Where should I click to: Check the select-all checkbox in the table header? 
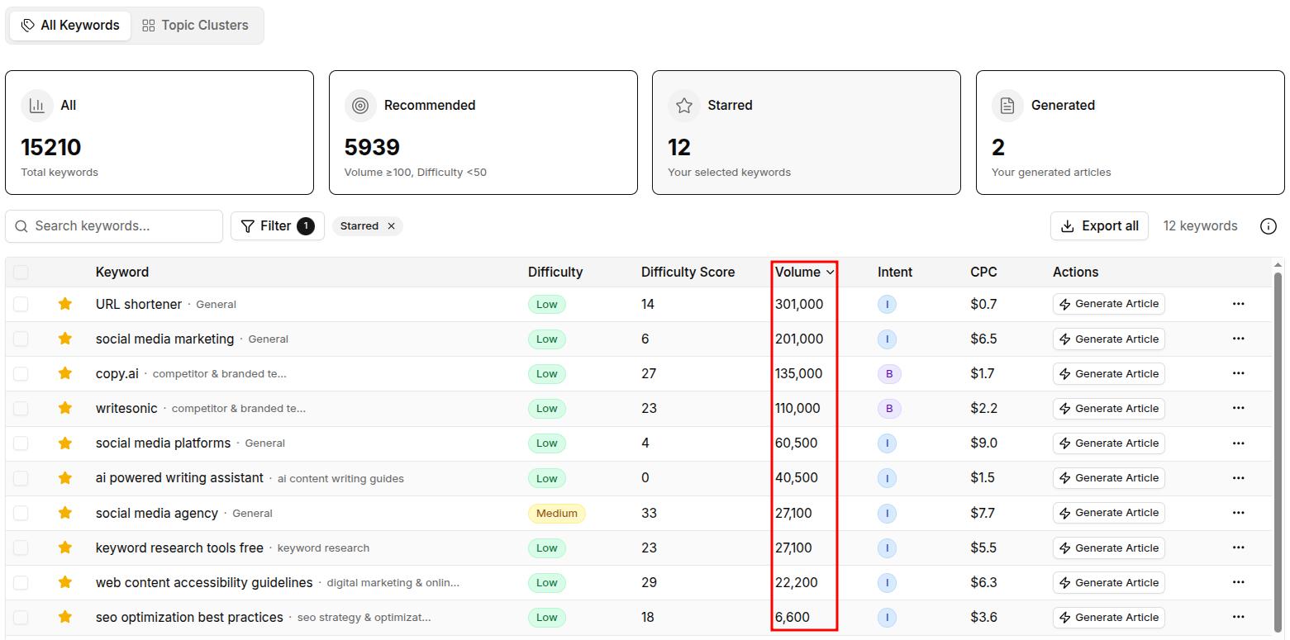point(21,271)
